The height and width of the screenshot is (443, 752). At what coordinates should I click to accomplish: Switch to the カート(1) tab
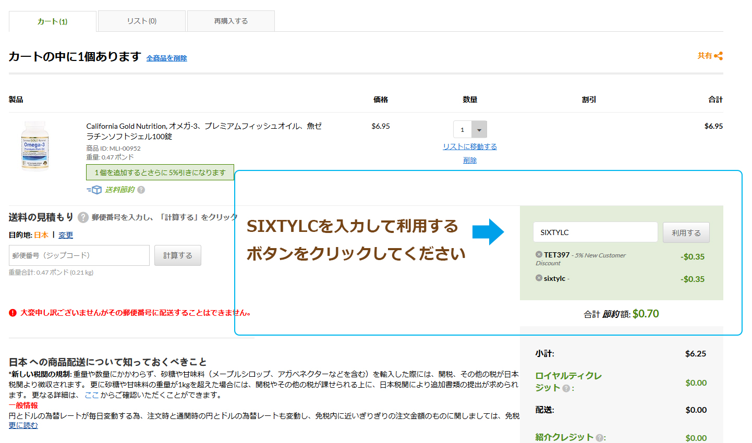click(x=53, y=21)
